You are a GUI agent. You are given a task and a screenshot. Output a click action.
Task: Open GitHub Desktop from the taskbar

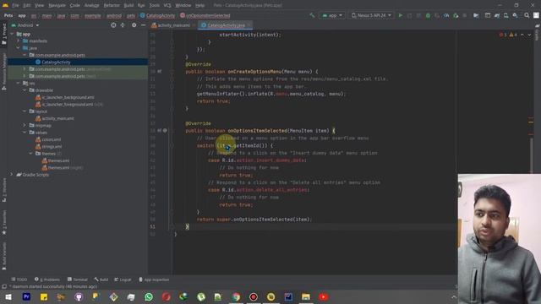coord(79,296)
